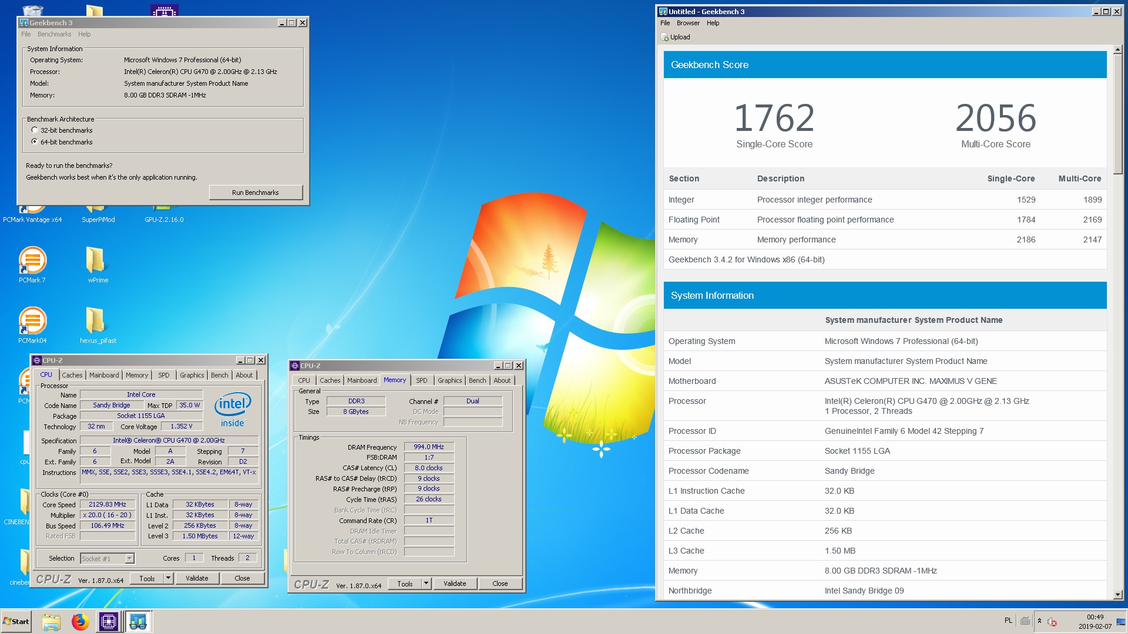Switch to Geekbench via taskbar icon
This screenshot has height=634, width=1128.
(138, 622)
